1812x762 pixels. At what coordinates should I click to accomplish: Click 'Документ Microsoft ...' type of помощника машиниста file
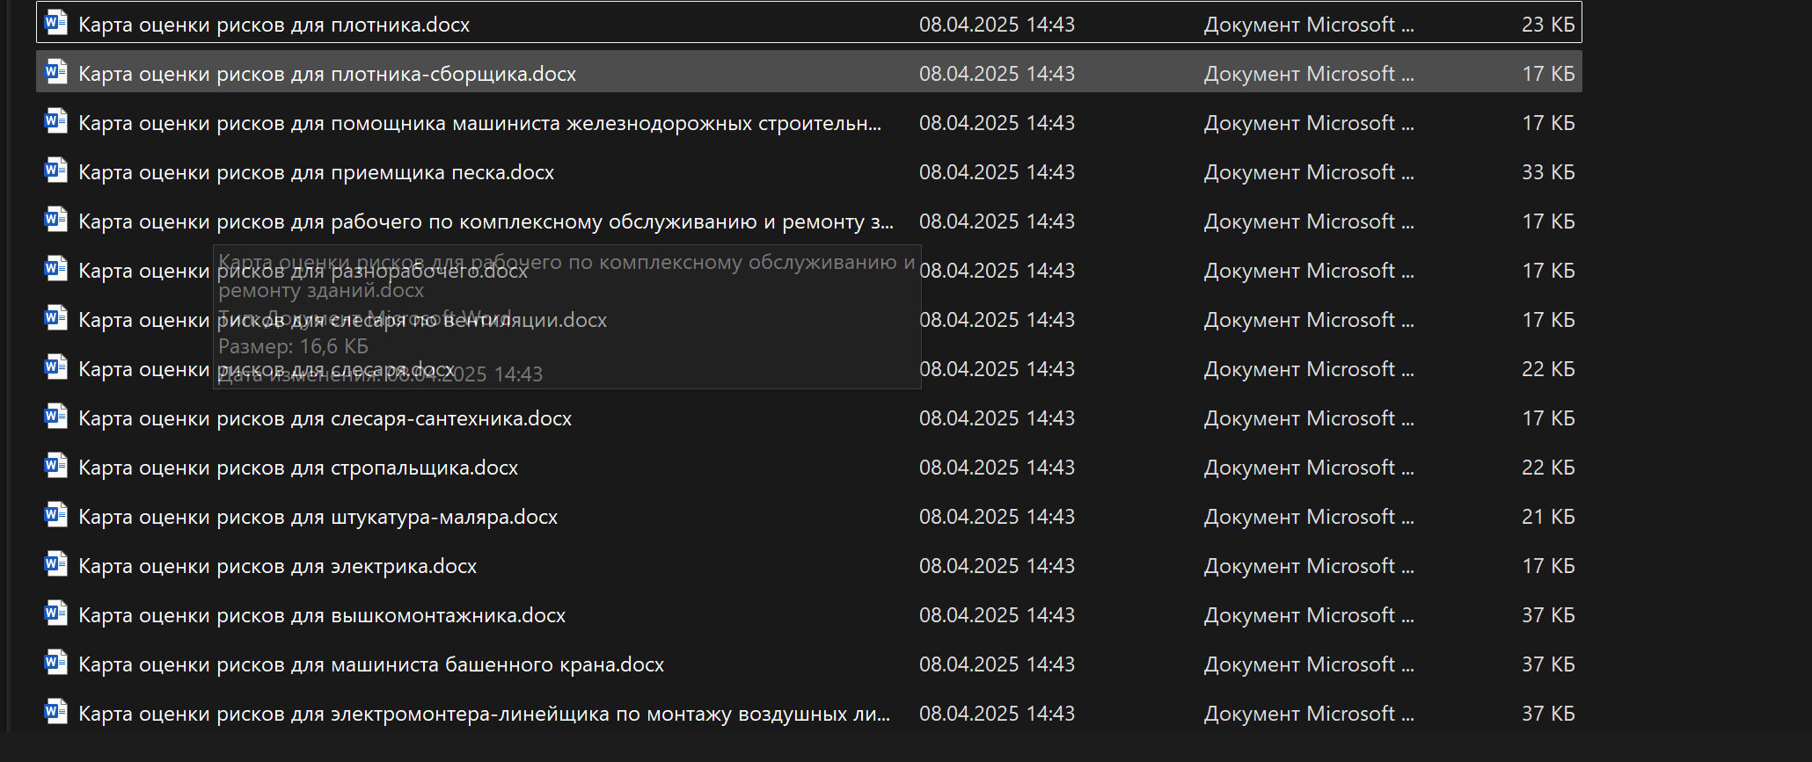click(1309, 123)
